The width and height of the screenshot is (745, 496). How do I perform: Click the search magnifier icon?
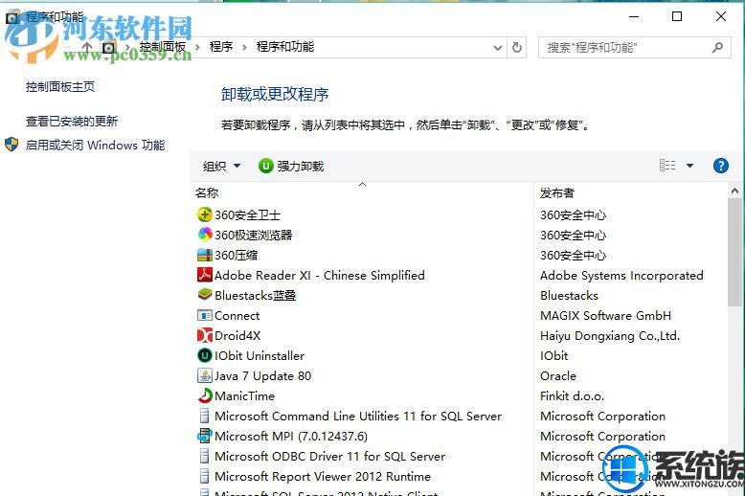click(x=717, y=47)
